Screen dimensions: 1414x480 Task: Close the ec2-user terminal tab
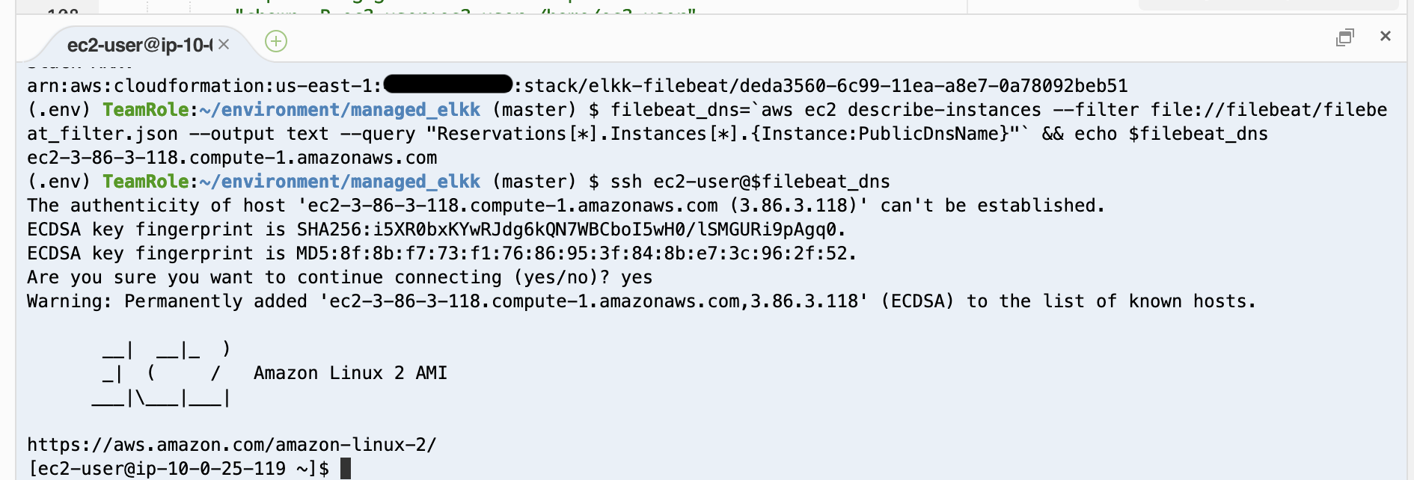click(x=224, y=45)
